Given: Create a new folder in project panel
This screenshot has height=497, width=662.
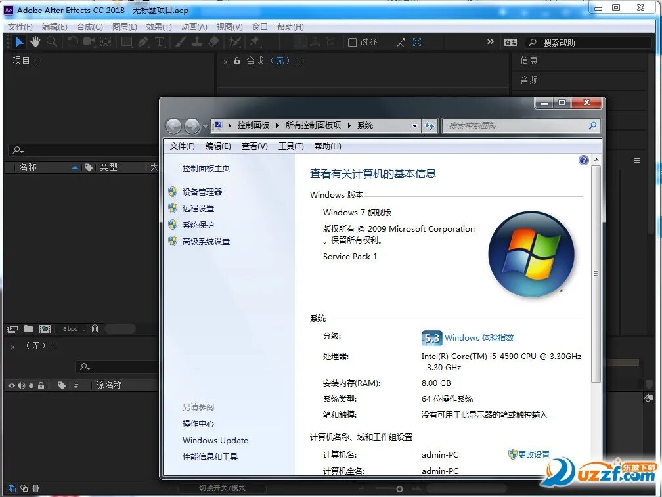Looking at the screenshot, I should click(28, 328).
